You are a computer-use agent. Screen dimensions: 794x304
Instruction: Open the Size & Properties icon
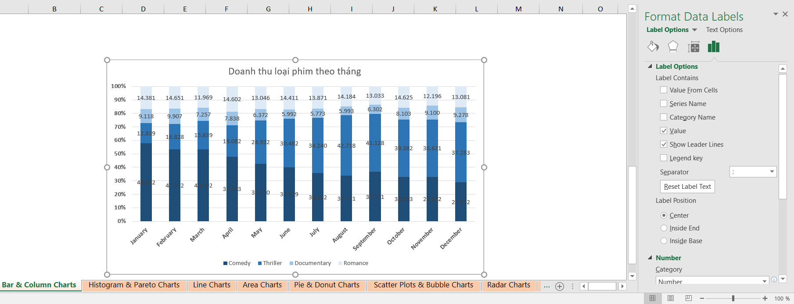point(693,46)
